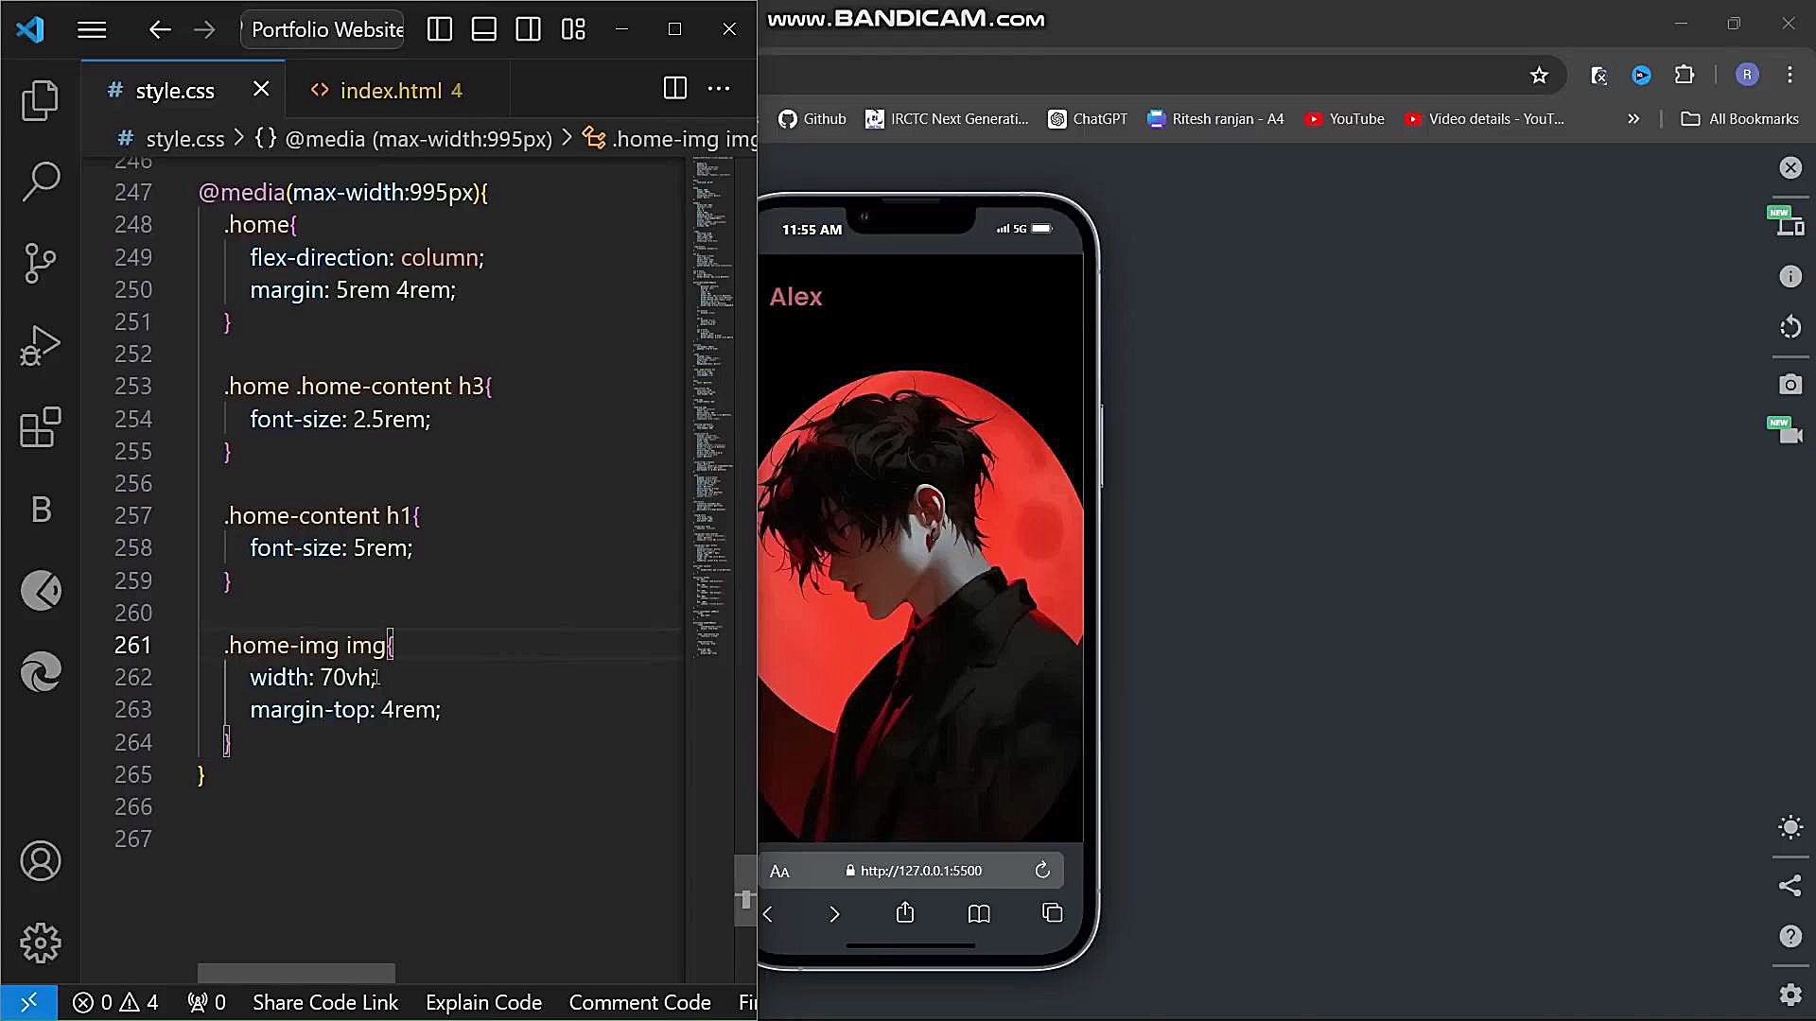Image resolution: width=1816 pixels, height=1021 pixels.
Task: Click the 'width: 70vh;' code line
Action: (313, 678)
